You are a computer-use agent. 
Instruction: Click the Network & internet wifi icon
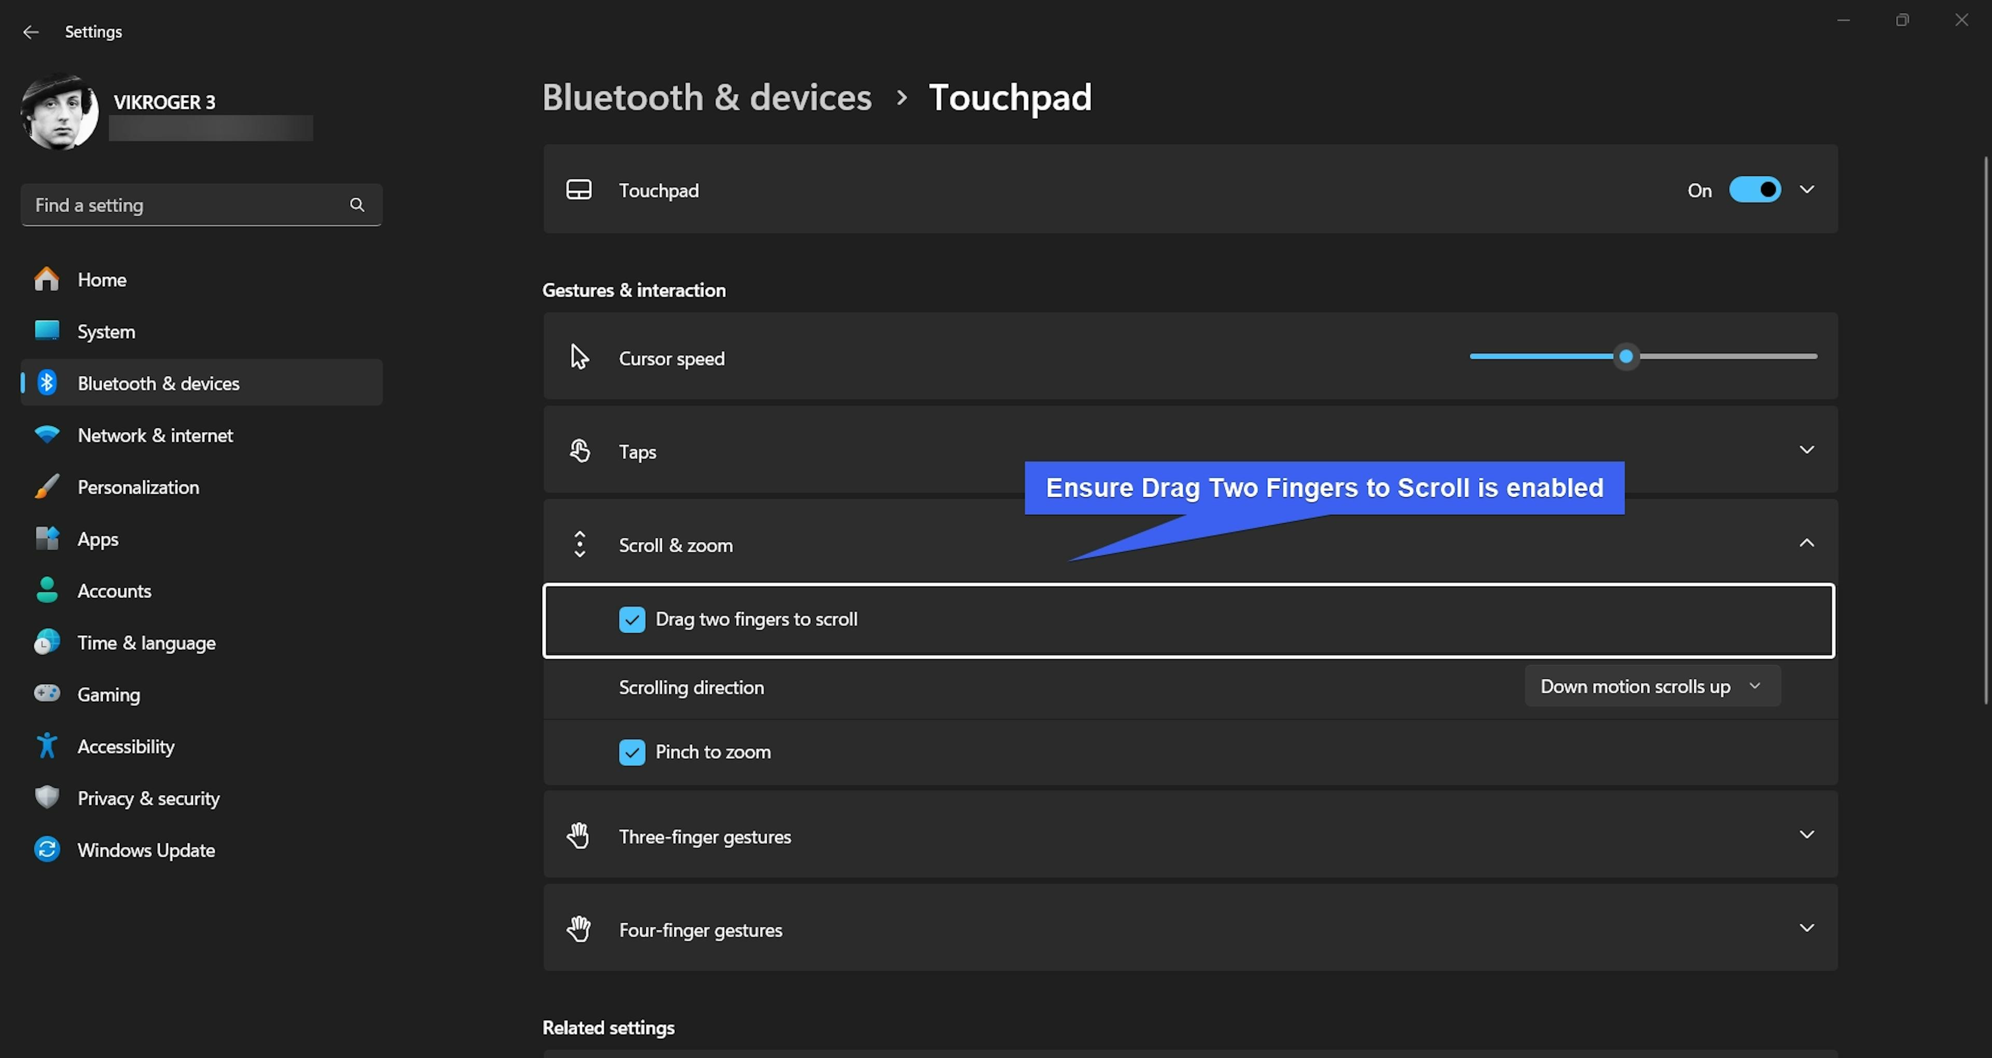tap(46, 435)
